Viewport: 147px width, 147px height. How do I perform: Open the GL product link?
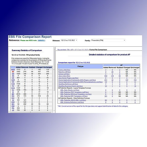13,90
